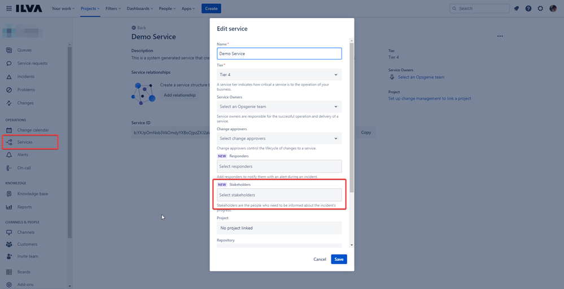Click the Problems sidebar icon
The width and height of the screenshot is (564, 289).
click(x=10, y=90)
